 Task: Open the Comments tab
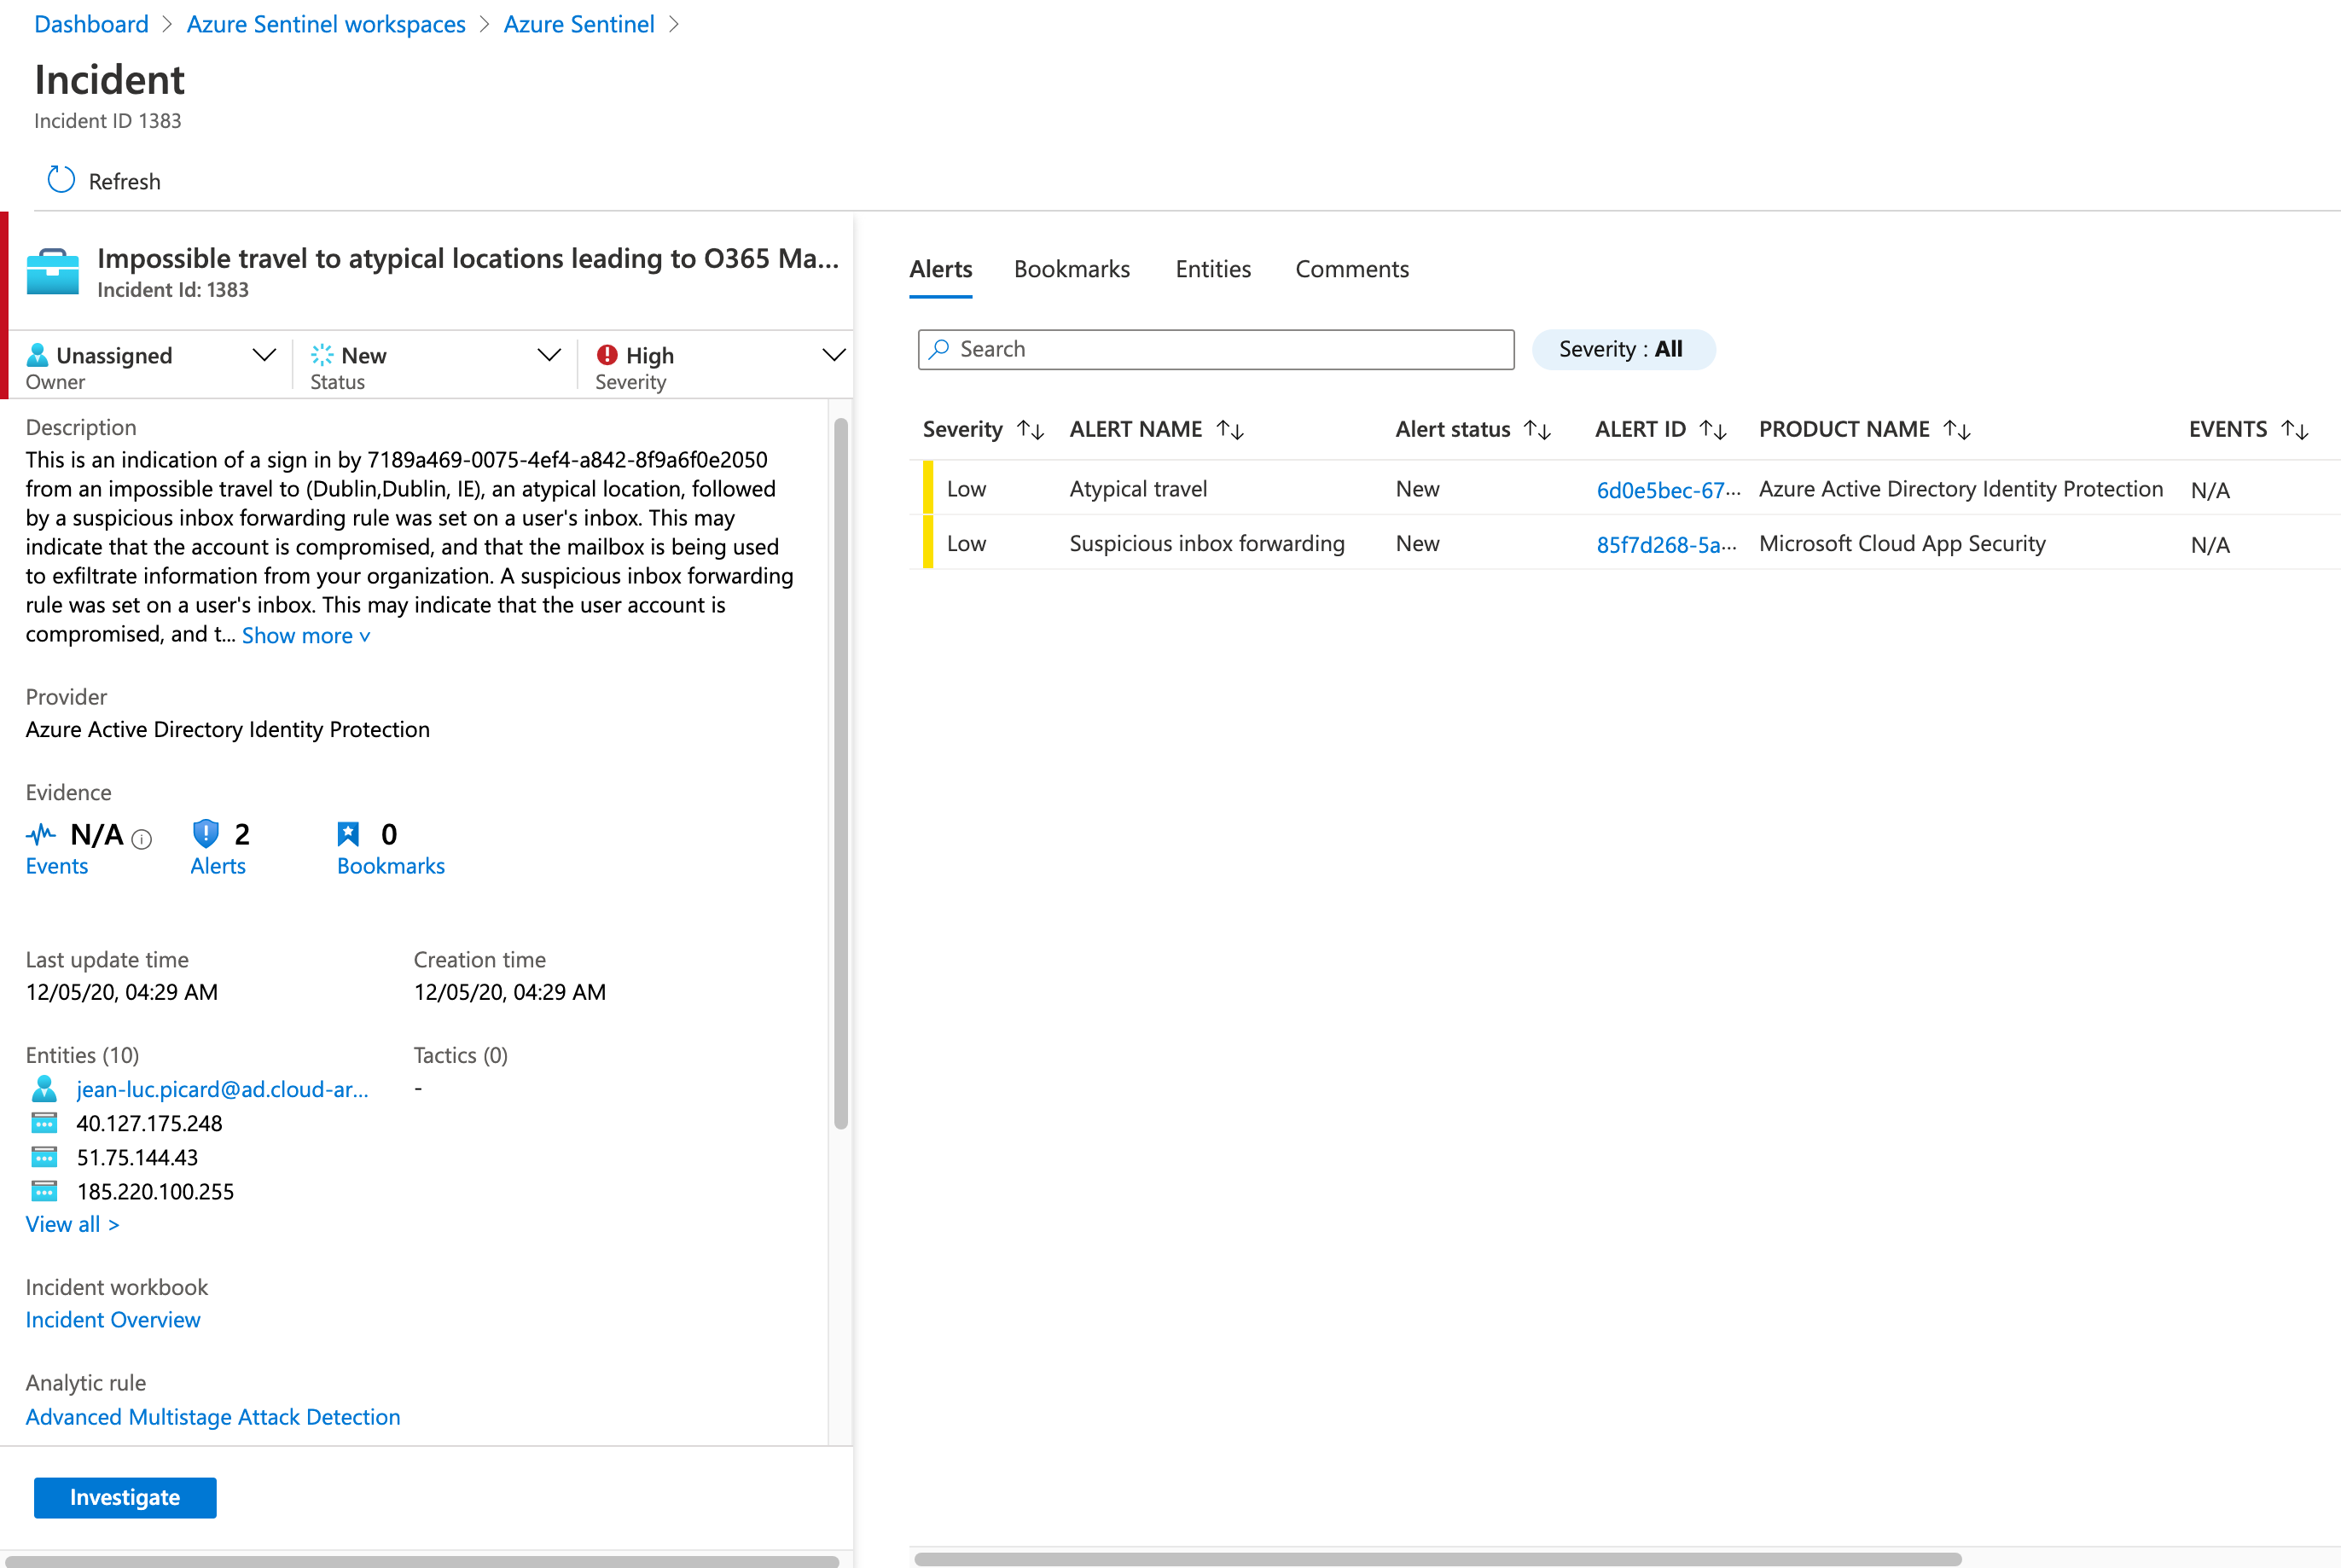coord(1352,269)
